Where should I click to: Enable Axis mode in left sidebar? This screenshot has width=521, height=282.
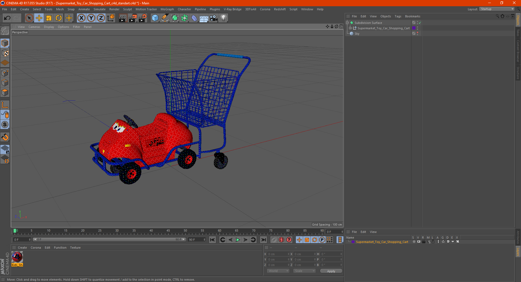point(5,105)
